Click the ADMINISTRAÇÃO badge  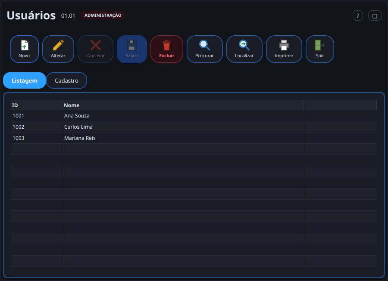[x=103, y=15]
